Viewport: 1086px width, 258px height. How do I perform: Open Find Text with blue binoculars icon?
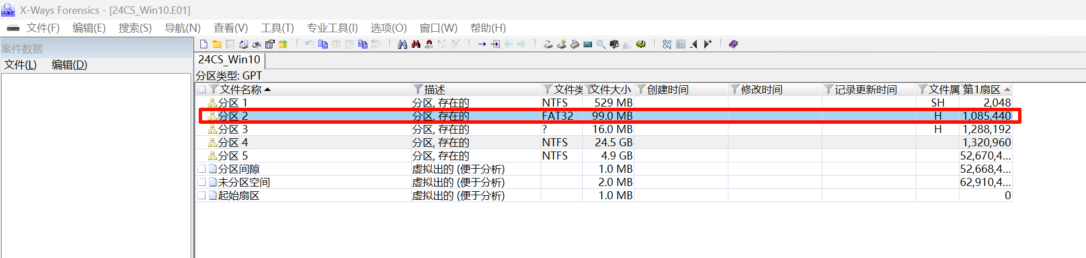click(x=402, y=44)
